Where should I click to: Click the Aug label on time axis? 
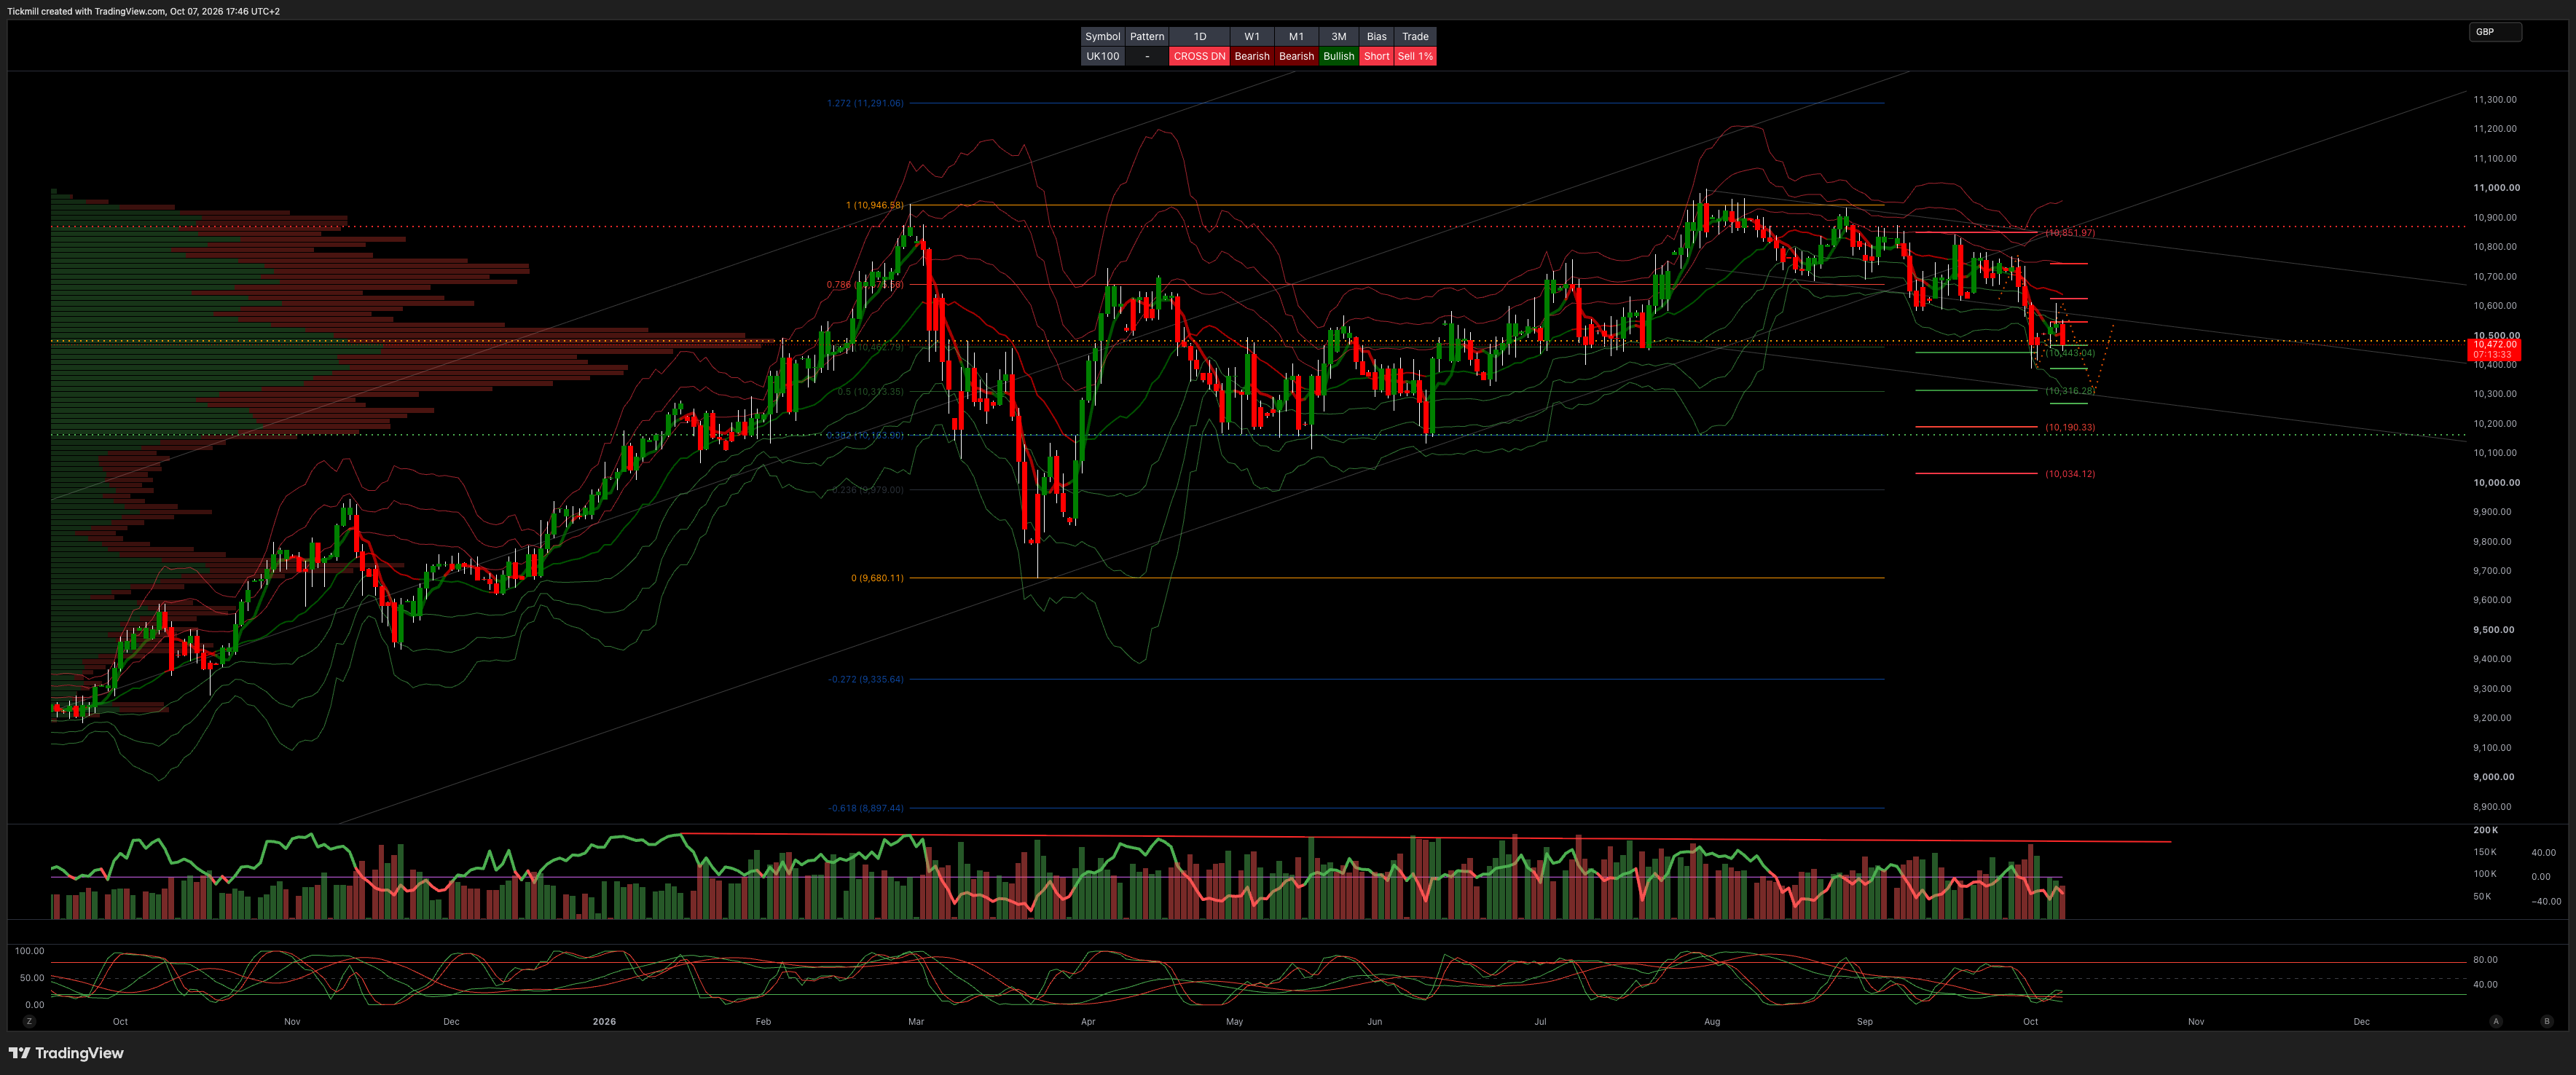[1712, 1021]
